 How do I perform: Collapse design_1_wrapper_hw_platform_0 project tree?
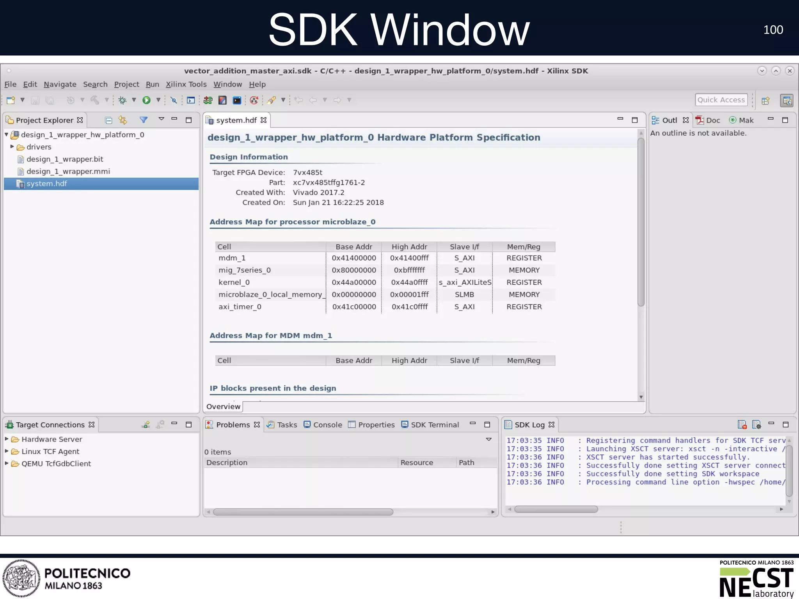7,135
